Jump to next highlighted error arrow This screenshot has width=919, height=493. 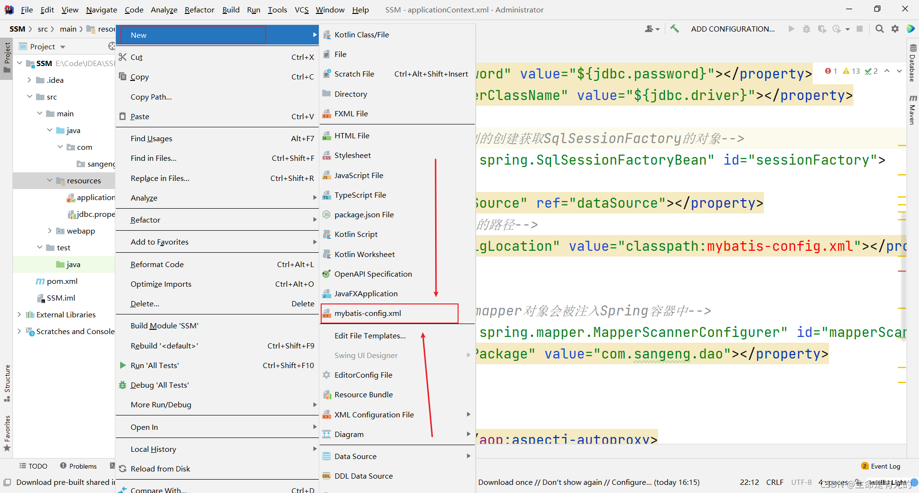coord(899,71)
